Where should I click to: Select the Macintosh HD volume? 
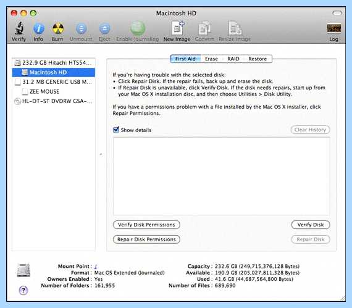point(54,72)
